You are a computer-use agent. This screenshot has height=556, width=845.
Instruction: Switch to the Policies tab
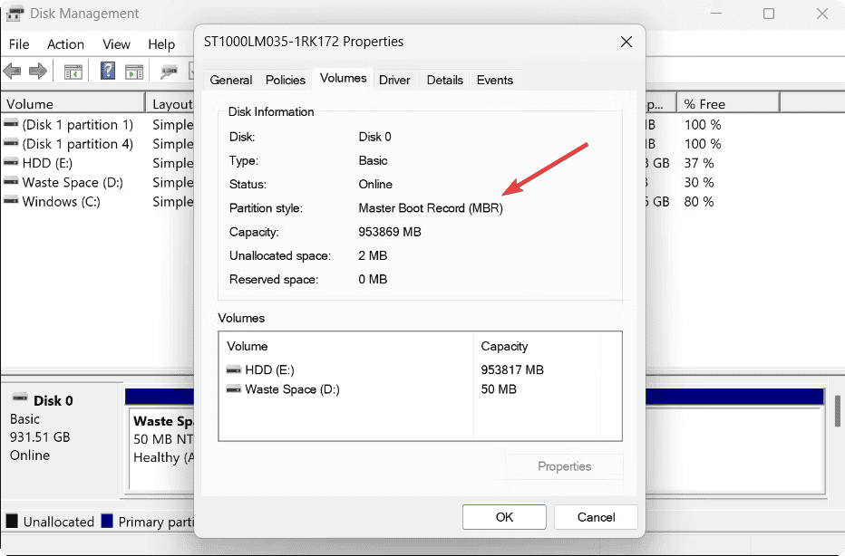point(285,80)
